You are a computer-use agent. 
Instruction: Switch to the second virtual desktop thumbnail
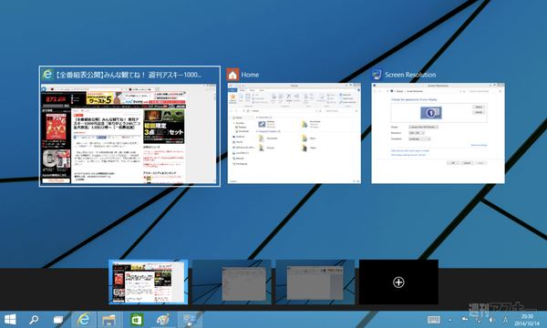click(x=232, y=282)
